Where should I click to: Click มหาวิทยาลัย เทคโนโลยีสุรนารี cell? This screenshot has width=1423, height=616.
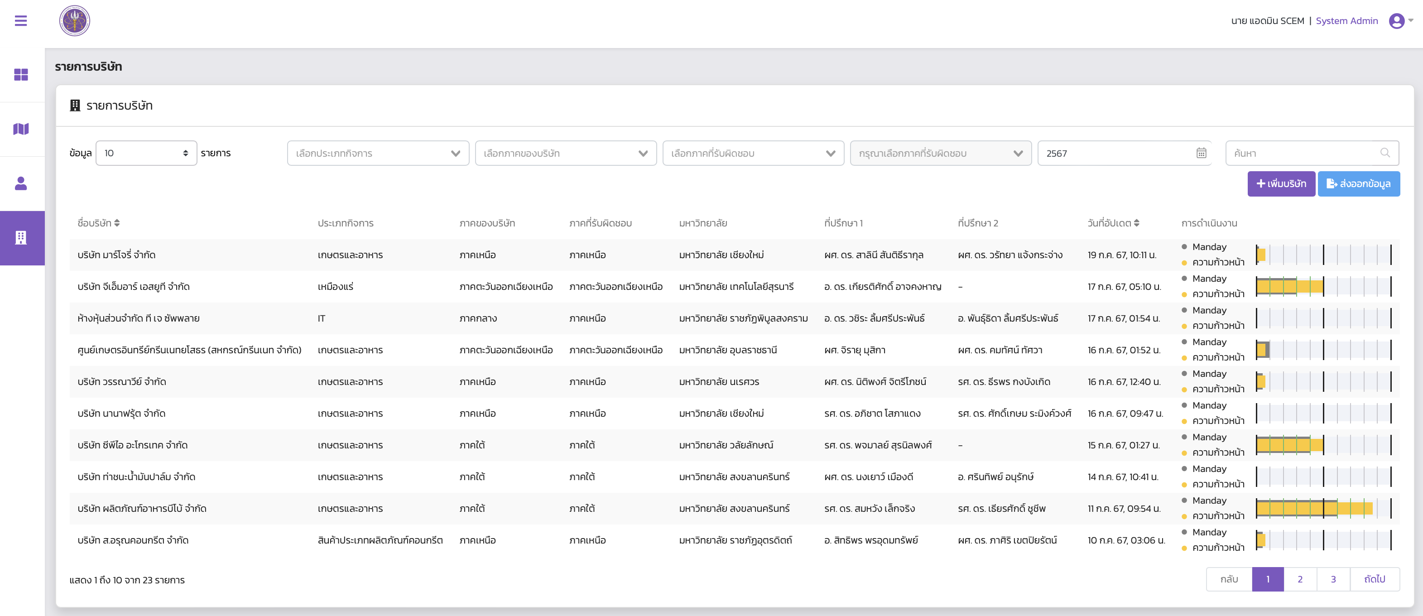click(x=736, y=286)
